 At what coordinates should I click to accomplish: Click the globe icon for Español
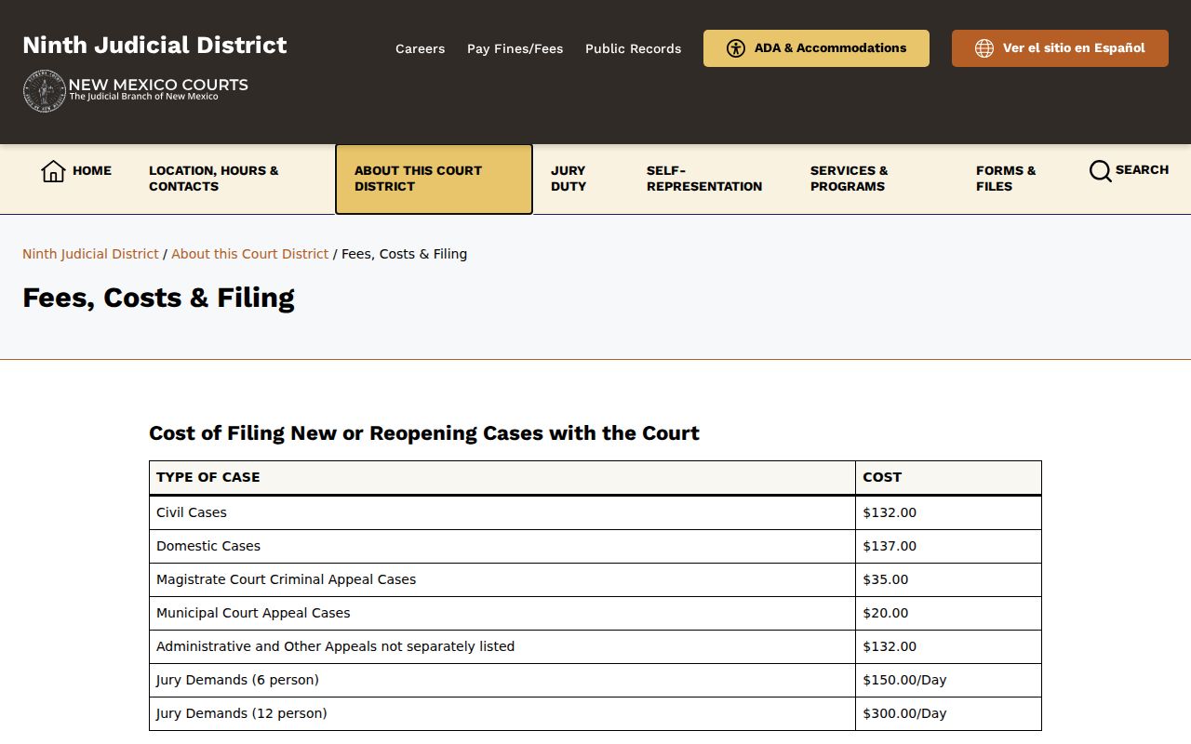[x=984, y=48]
